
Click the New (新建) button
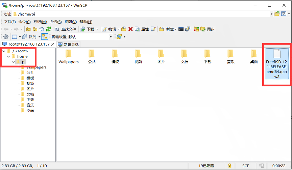166,29
